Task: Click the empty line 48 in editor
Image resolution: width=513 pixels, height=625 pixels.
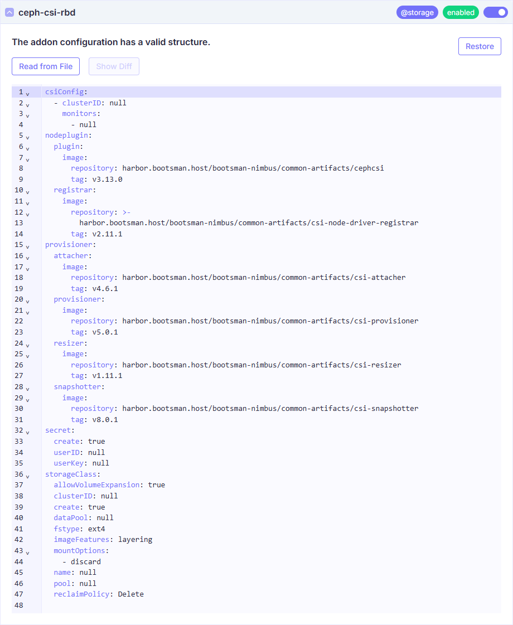Action: [223, 605]
